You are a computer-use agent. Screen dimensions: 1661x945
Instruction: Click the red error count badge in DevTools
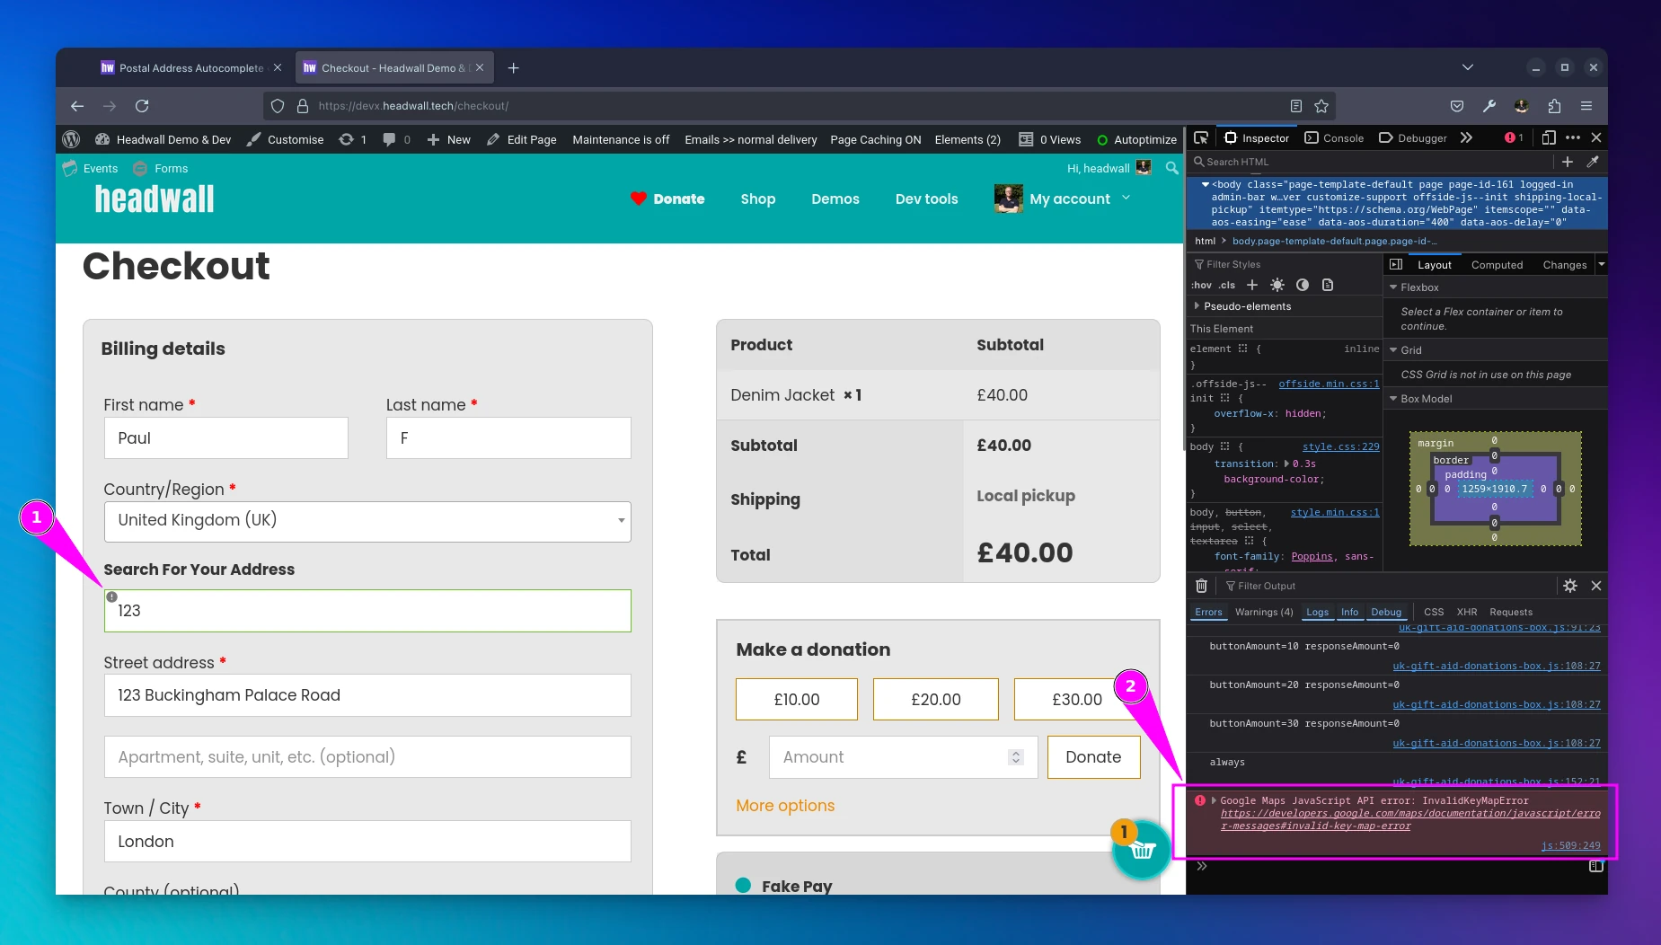[x=1514, y=137]
